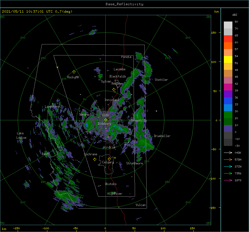
Task: Click the Strathmore town label
Action: coord(134,163)
